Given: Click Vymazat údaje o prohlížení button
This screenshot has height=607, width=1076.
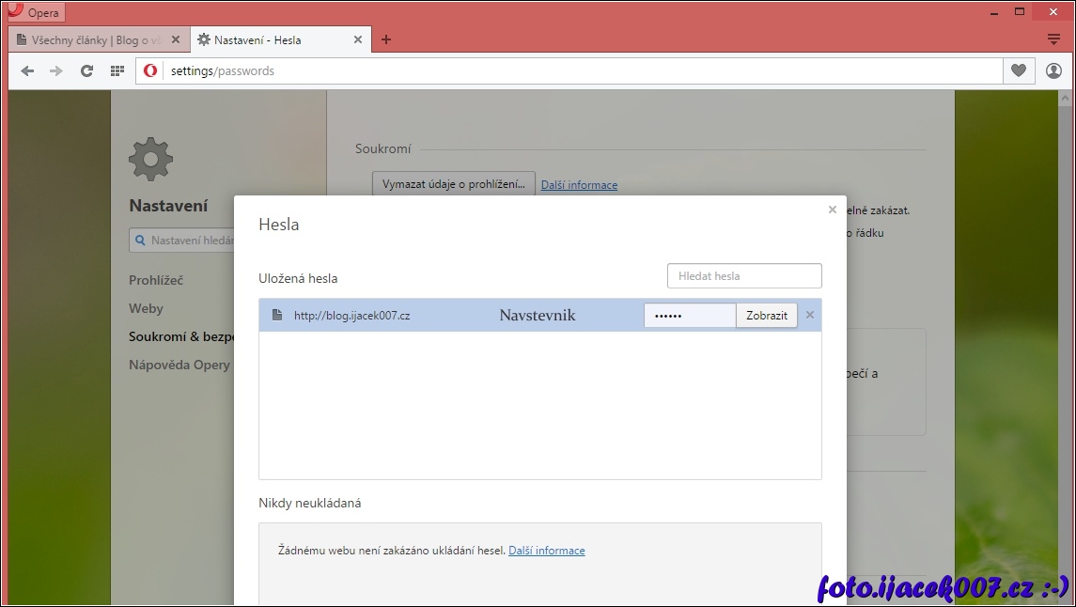Looking at the screenshot, I should coord(453,184).
